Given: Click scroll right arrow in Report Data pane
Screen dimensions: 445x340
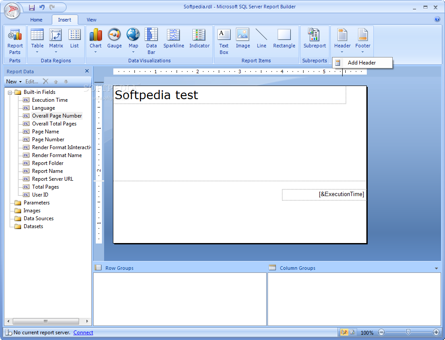Looking at the screenshot, I should 87,321.
